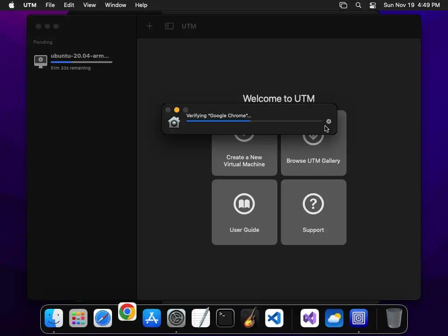Open the Weather app from the Dock

pos(334,318)
